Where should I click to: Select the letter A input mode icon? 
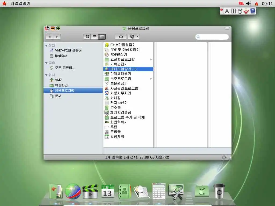pos(227,11)
